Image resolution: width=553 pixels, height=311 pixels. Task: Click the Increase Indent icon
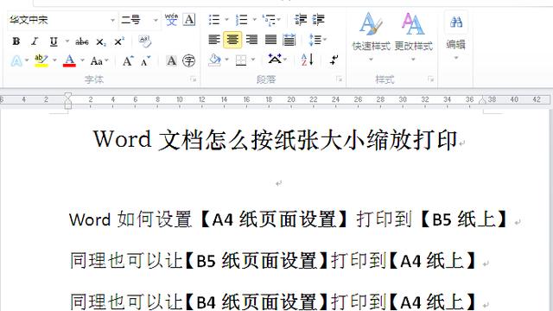(319, 19)
